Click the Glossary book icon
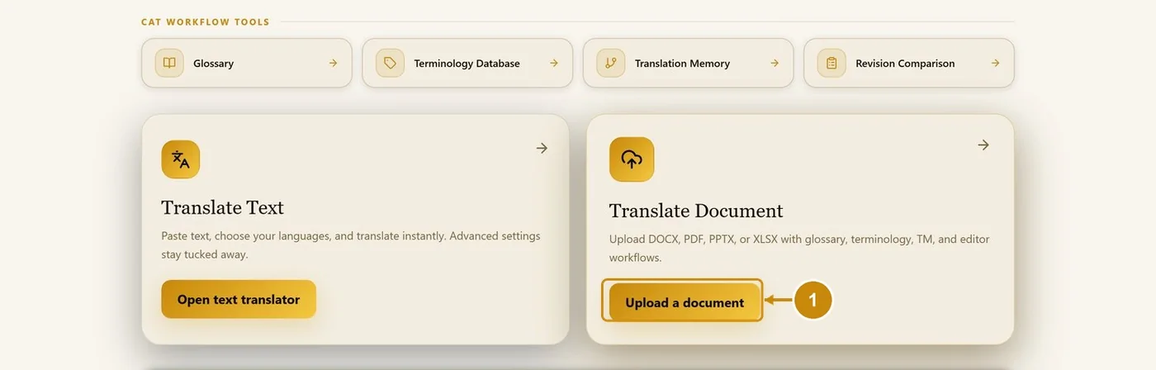The height and width of the screenshot is (370, 1156). [x=169, y=63]
